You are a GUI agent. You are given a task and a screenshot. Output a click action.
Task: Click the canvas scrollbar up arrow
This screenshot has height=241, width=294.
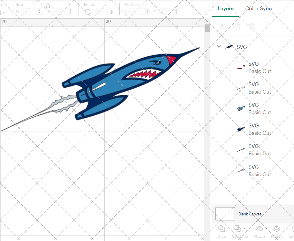pos(207,21)
